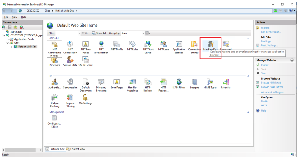Switch to Features View tab
Screen dimensions: 301x161
click(x=55, y=149)
